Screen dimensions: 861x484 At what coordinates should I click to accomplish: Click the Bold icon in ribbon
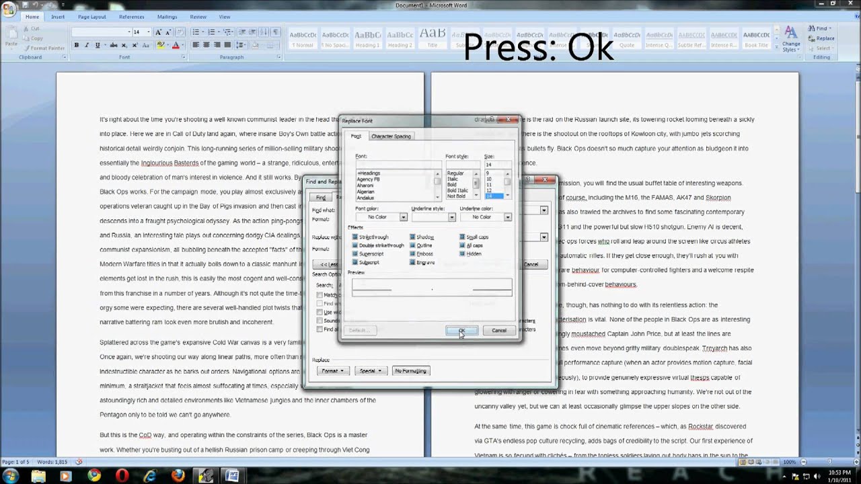pyautogui.click(x=77, y=45)
